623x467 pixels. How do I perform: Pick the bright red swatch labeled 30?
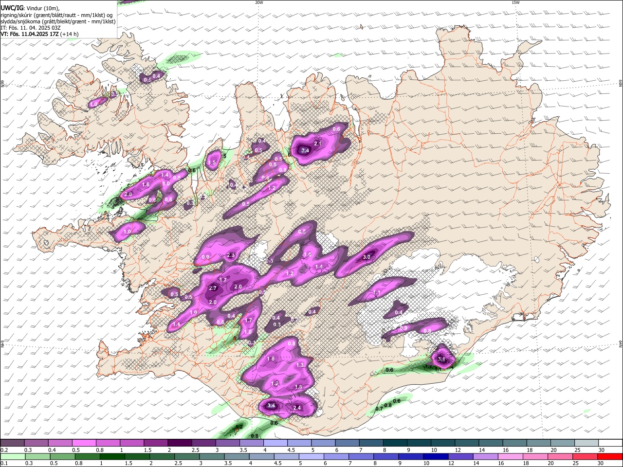[x=610, y=456]
